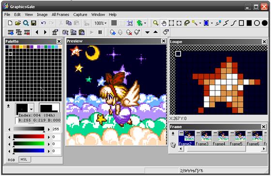
Task: Choose the filled ellipse tool
Action: [x=265, y=23]
